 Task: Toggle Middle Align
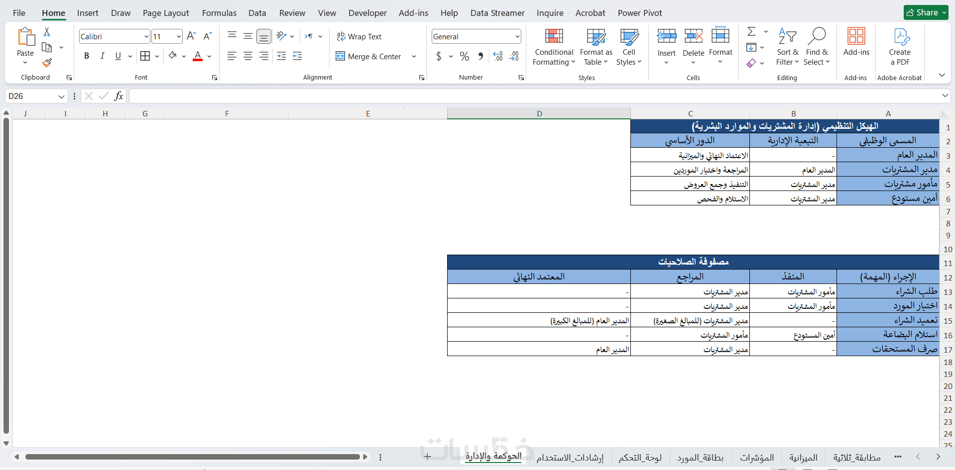pyautogui.click(x=247, y=36)
